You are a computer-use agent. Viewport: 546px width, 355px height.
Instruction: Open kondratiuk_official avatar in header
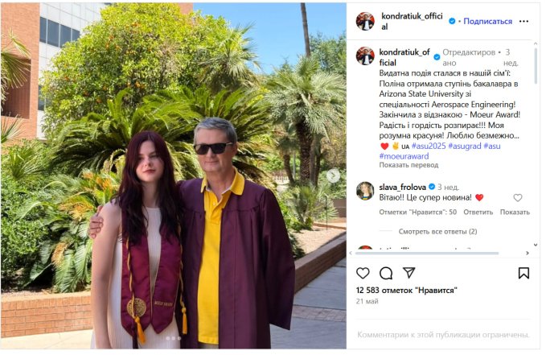point(365,21)
